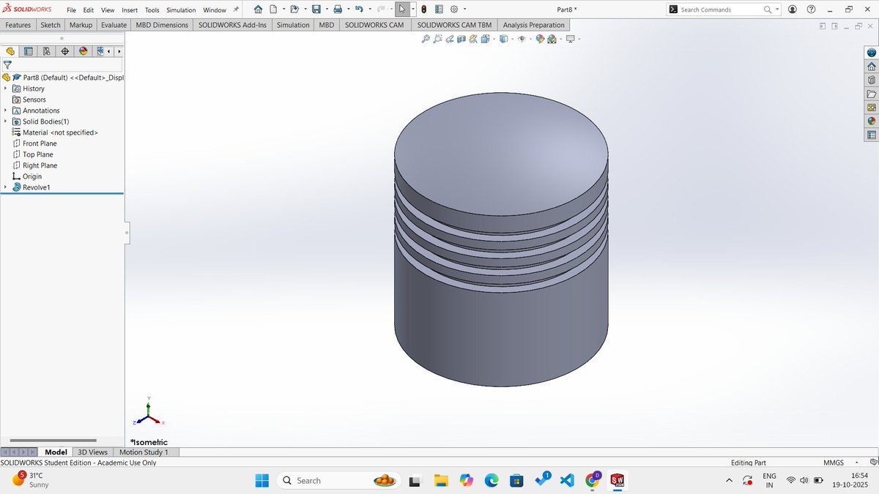879x494 pixels.
Task: Switch to DimXpertManager crosshair tab icon
Action: tap(65, 51)
